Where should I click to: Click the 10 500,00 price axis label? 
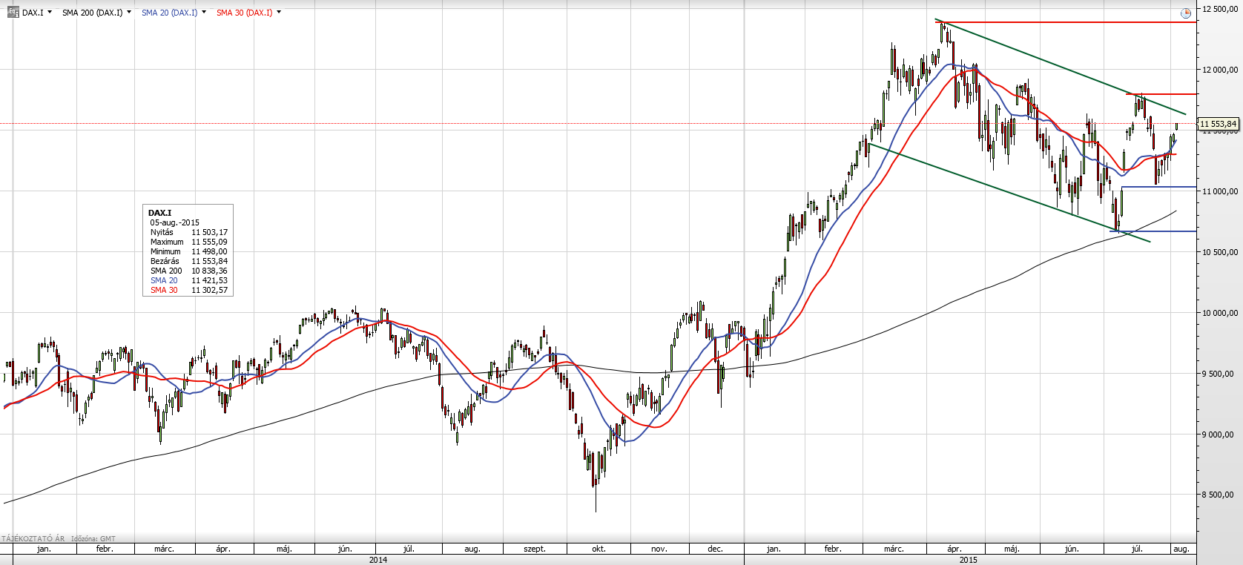[1219, 252]
